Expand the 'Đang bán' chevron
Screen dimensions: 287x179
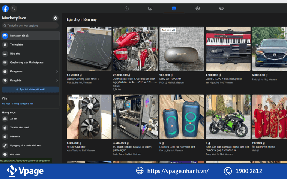(x=57, y=81)
